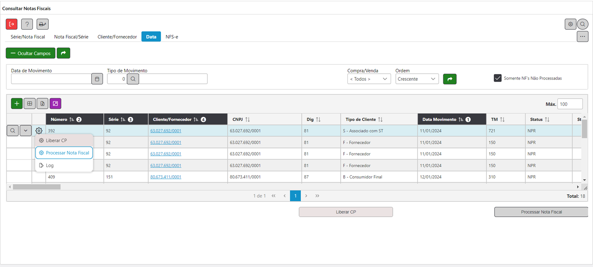Switch to the Nota Fiscal/Série tab

71,37
